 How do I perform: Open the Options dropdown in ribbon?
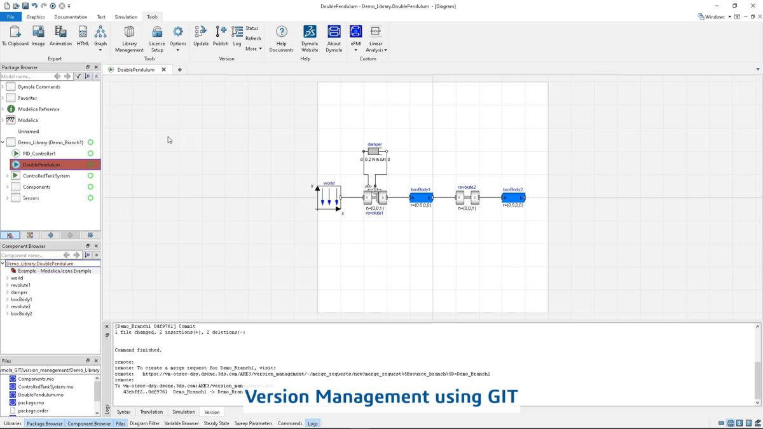[x=178, y=39]
